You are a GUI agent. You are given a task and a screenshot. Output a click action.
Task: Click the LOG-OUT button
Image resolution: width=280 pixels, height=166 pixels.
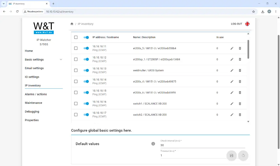click(236, 24)
